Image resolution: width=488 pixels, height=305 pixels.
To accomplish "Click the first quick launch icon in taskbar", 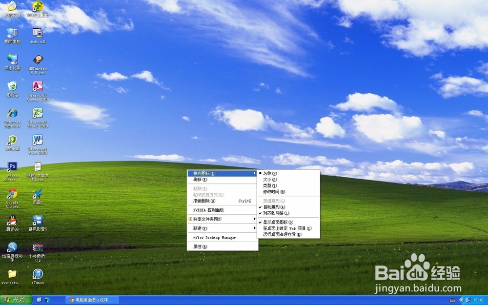I will 40,300.
